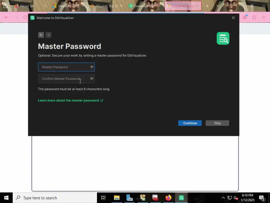Image resolution: width=270 pixels, height=203 pixels.
Task: Open network status tray icon
Action: coord(230,198)
